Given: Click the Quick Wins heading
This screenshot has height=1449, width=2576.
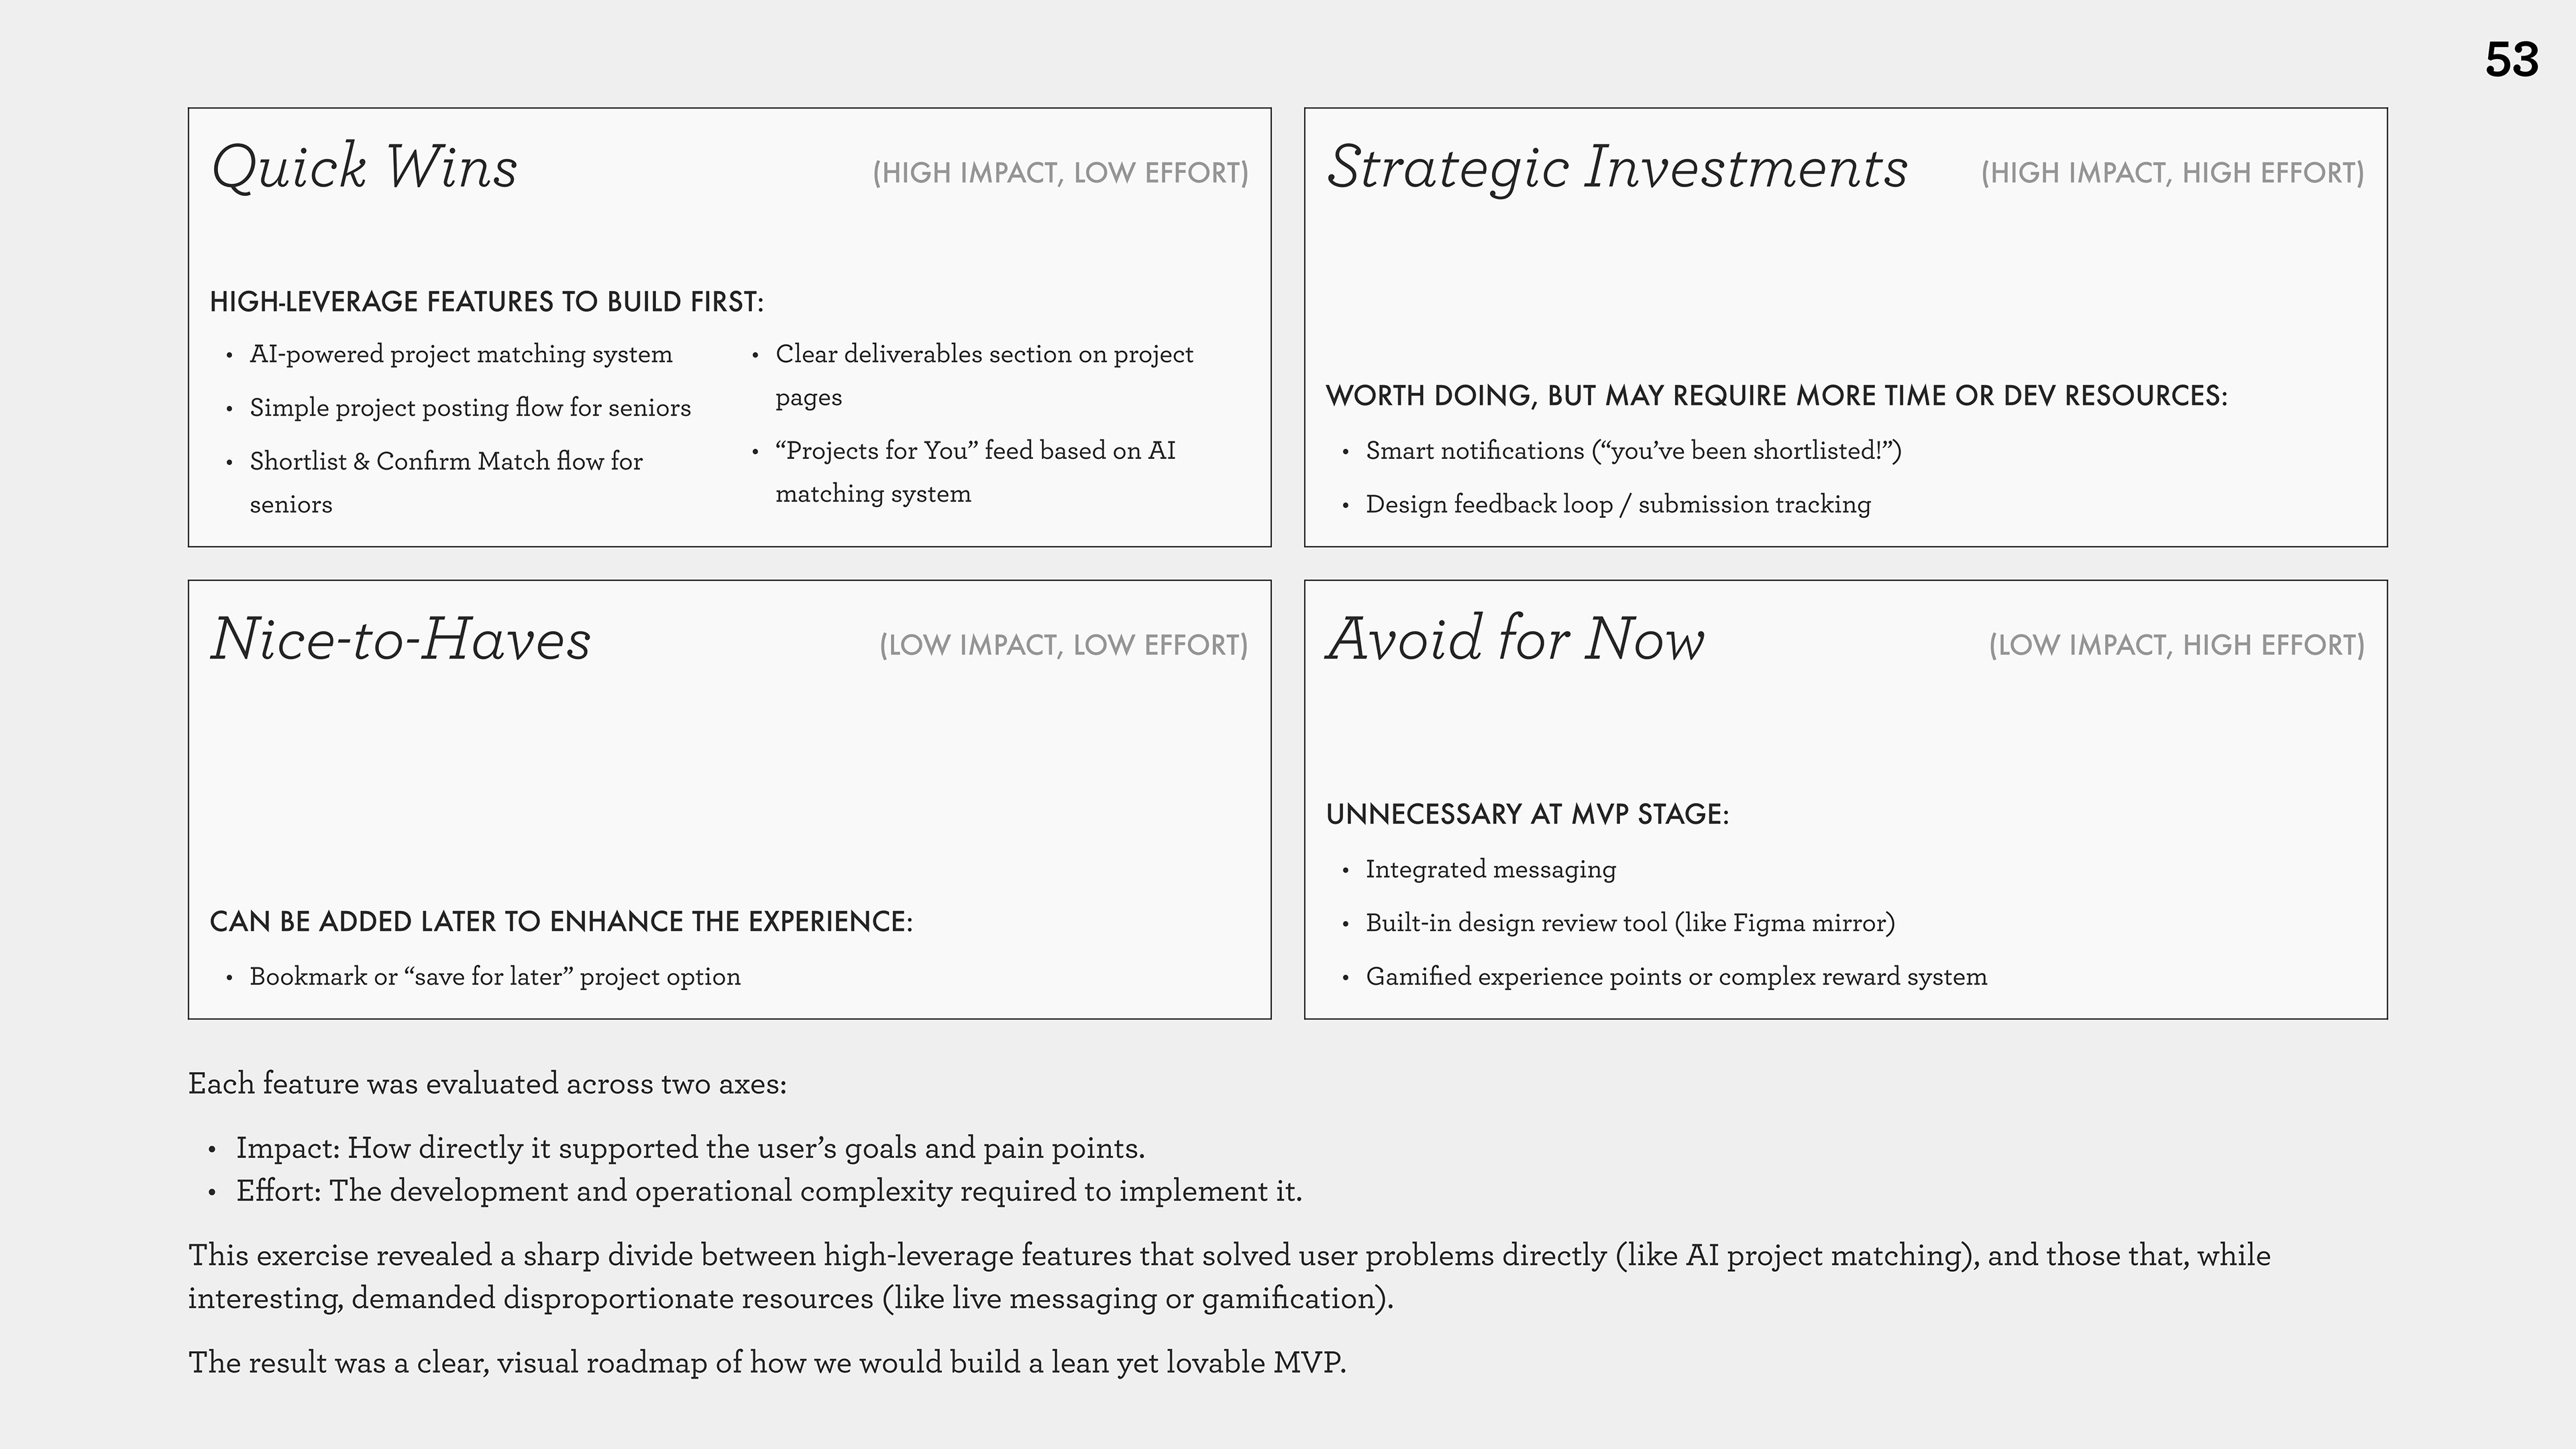Looking at the screenshot, I should click(364, 167).
